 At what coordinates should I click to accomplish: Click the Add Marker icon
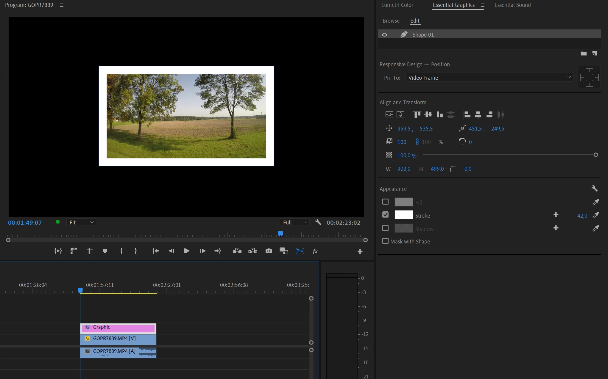105,251
